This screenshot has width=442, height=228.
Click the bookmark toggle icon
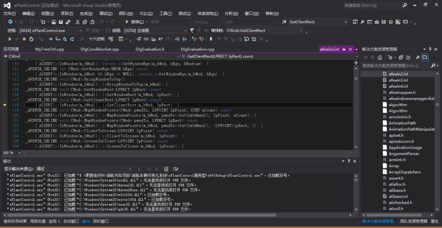211,39
